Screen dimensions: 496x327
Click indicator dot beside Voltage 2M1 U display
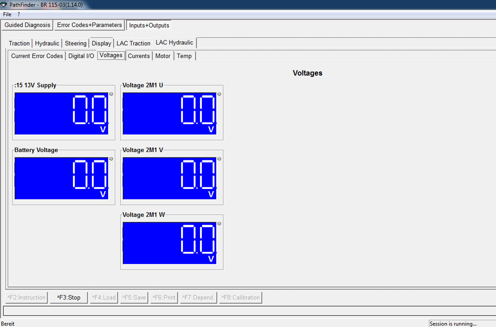[219, 94]
